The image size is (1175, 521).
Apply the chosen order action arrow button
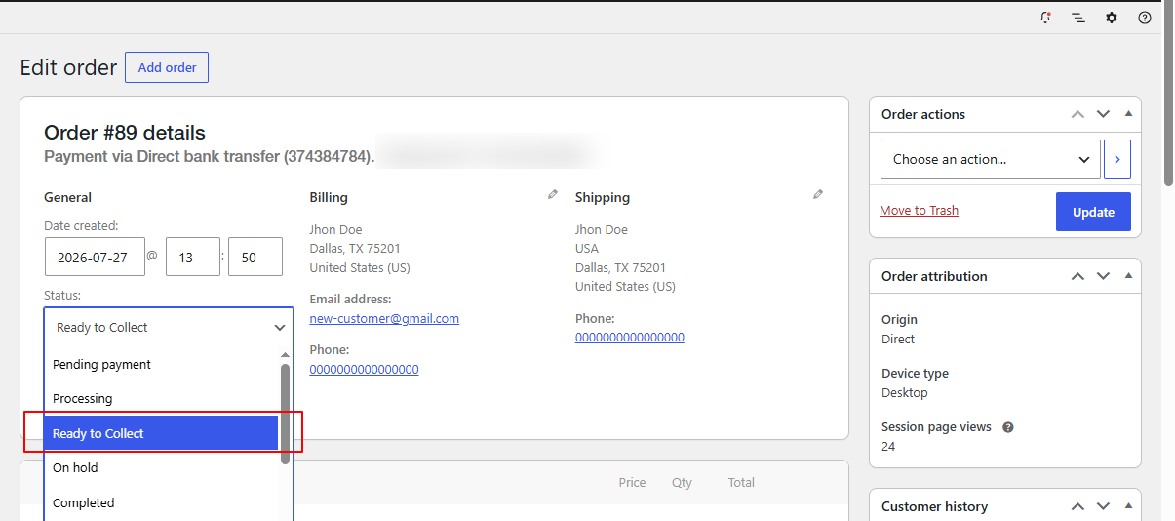(1117, 159)
